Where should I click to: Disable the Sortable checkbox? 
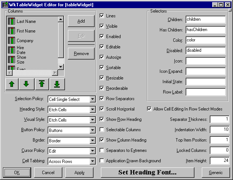[102, 68]
